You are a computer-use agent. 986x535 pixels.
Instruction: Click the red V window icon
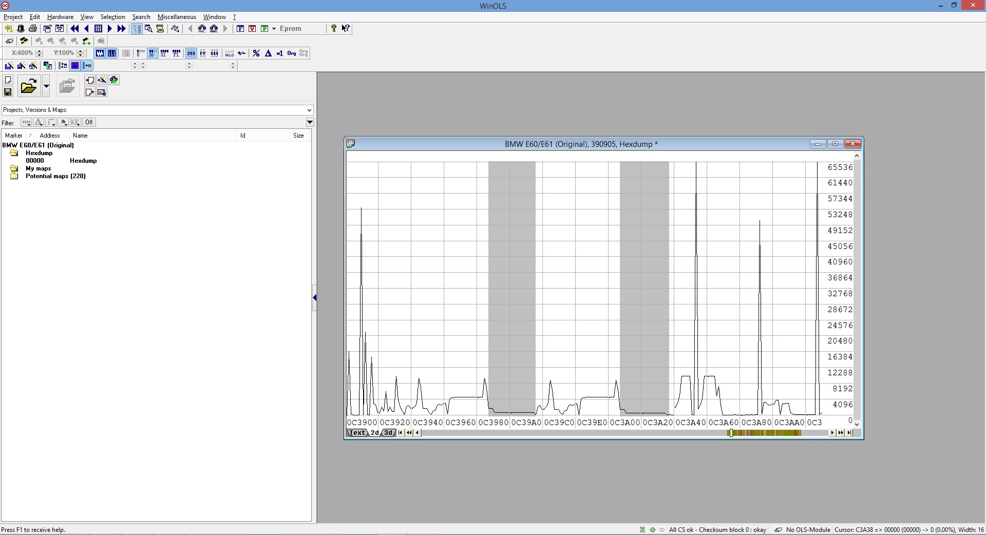(x=252, y=29)
